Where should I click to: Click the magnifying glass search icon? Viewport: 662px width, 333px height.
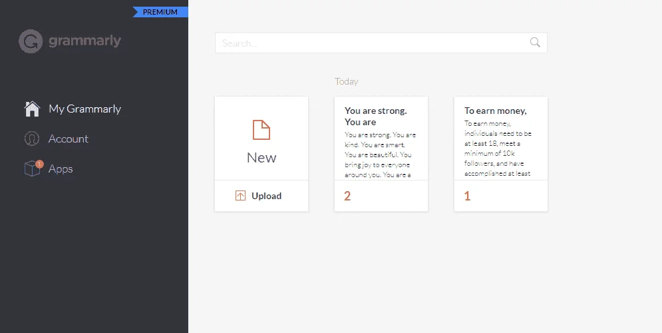[x=535, y=42]
